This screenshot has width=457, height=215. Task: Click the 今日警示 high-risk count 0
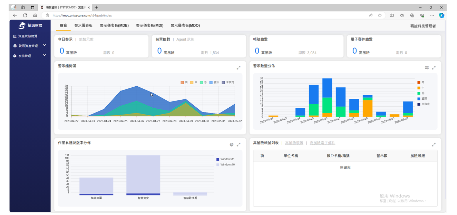tap(62, 51)
